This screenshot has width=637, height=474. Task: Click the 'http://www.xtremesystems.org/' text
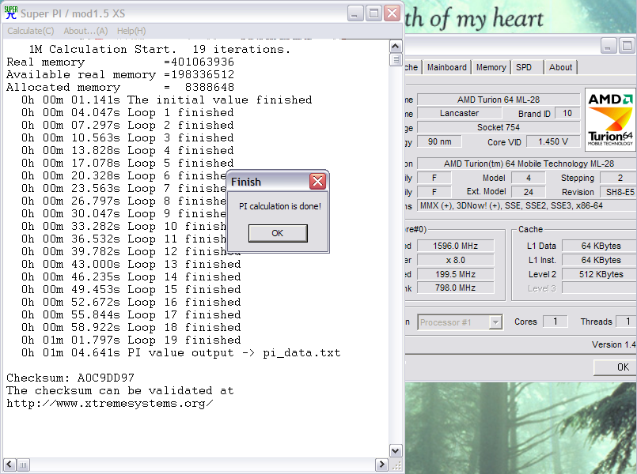click(110, 404)
